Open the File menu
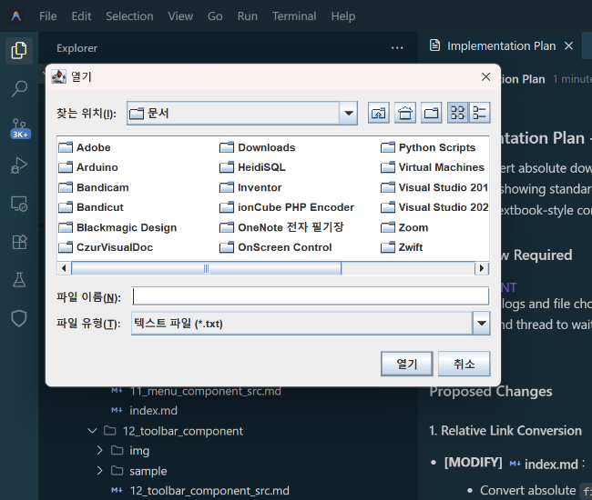 pos(48,16)
